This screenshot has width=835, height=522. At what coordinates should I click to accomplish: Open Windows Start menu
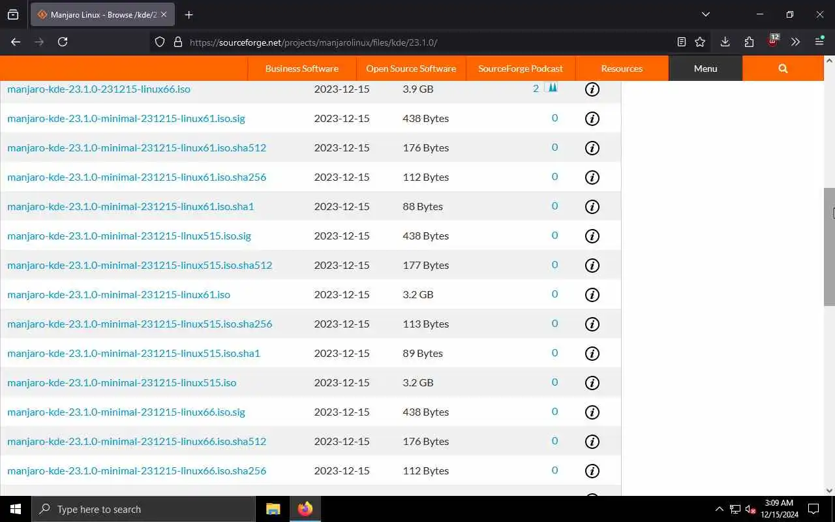click(x=16, y=509)
